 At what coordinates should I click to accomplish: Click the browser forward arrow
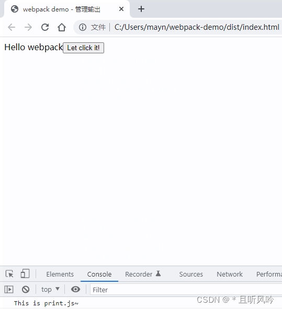click(x=28, y=27)
